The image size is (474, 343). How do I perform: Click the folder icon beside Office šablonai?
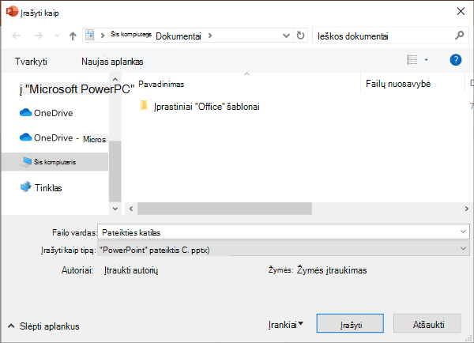145,106
